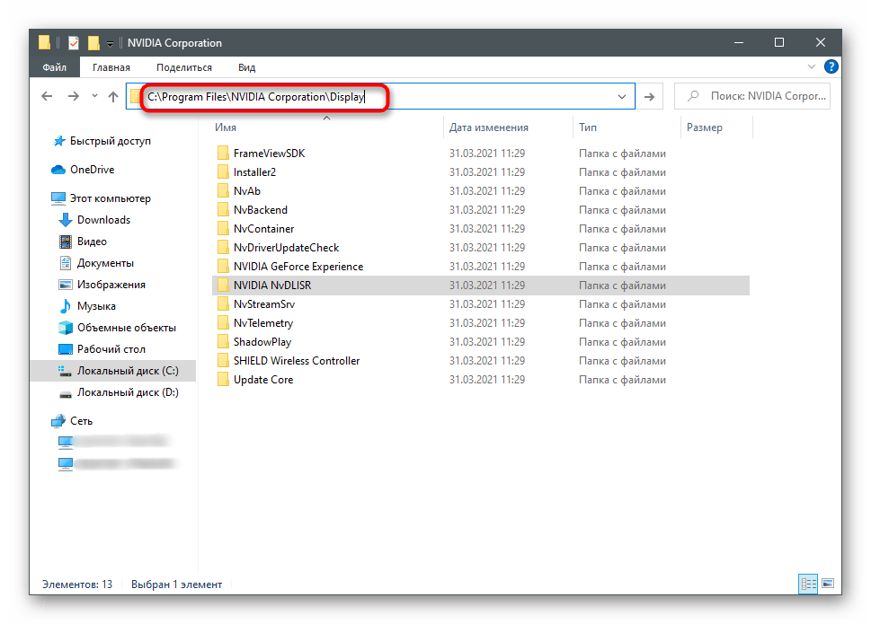Click the Forward navigation arrow

click(x=74, y=96)
